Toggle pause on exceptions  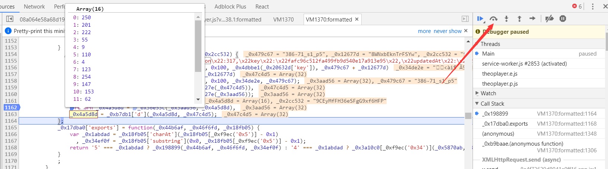point(563,19)
